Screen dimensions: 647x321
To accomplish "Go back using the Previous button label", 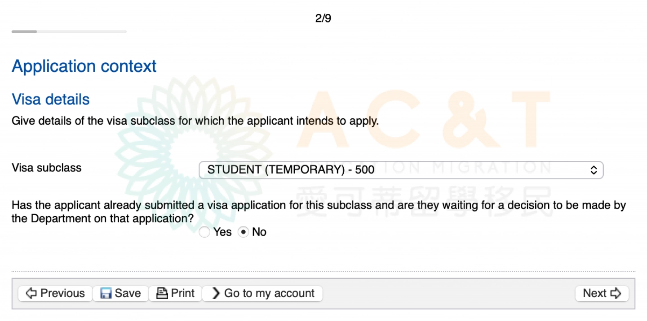I will 62,293.
